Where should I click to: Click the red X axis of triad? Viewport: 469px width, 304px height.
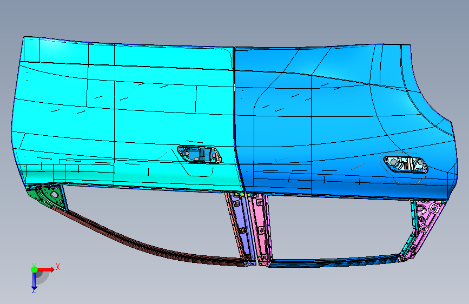pyautogui.click(x=46, y=269)
